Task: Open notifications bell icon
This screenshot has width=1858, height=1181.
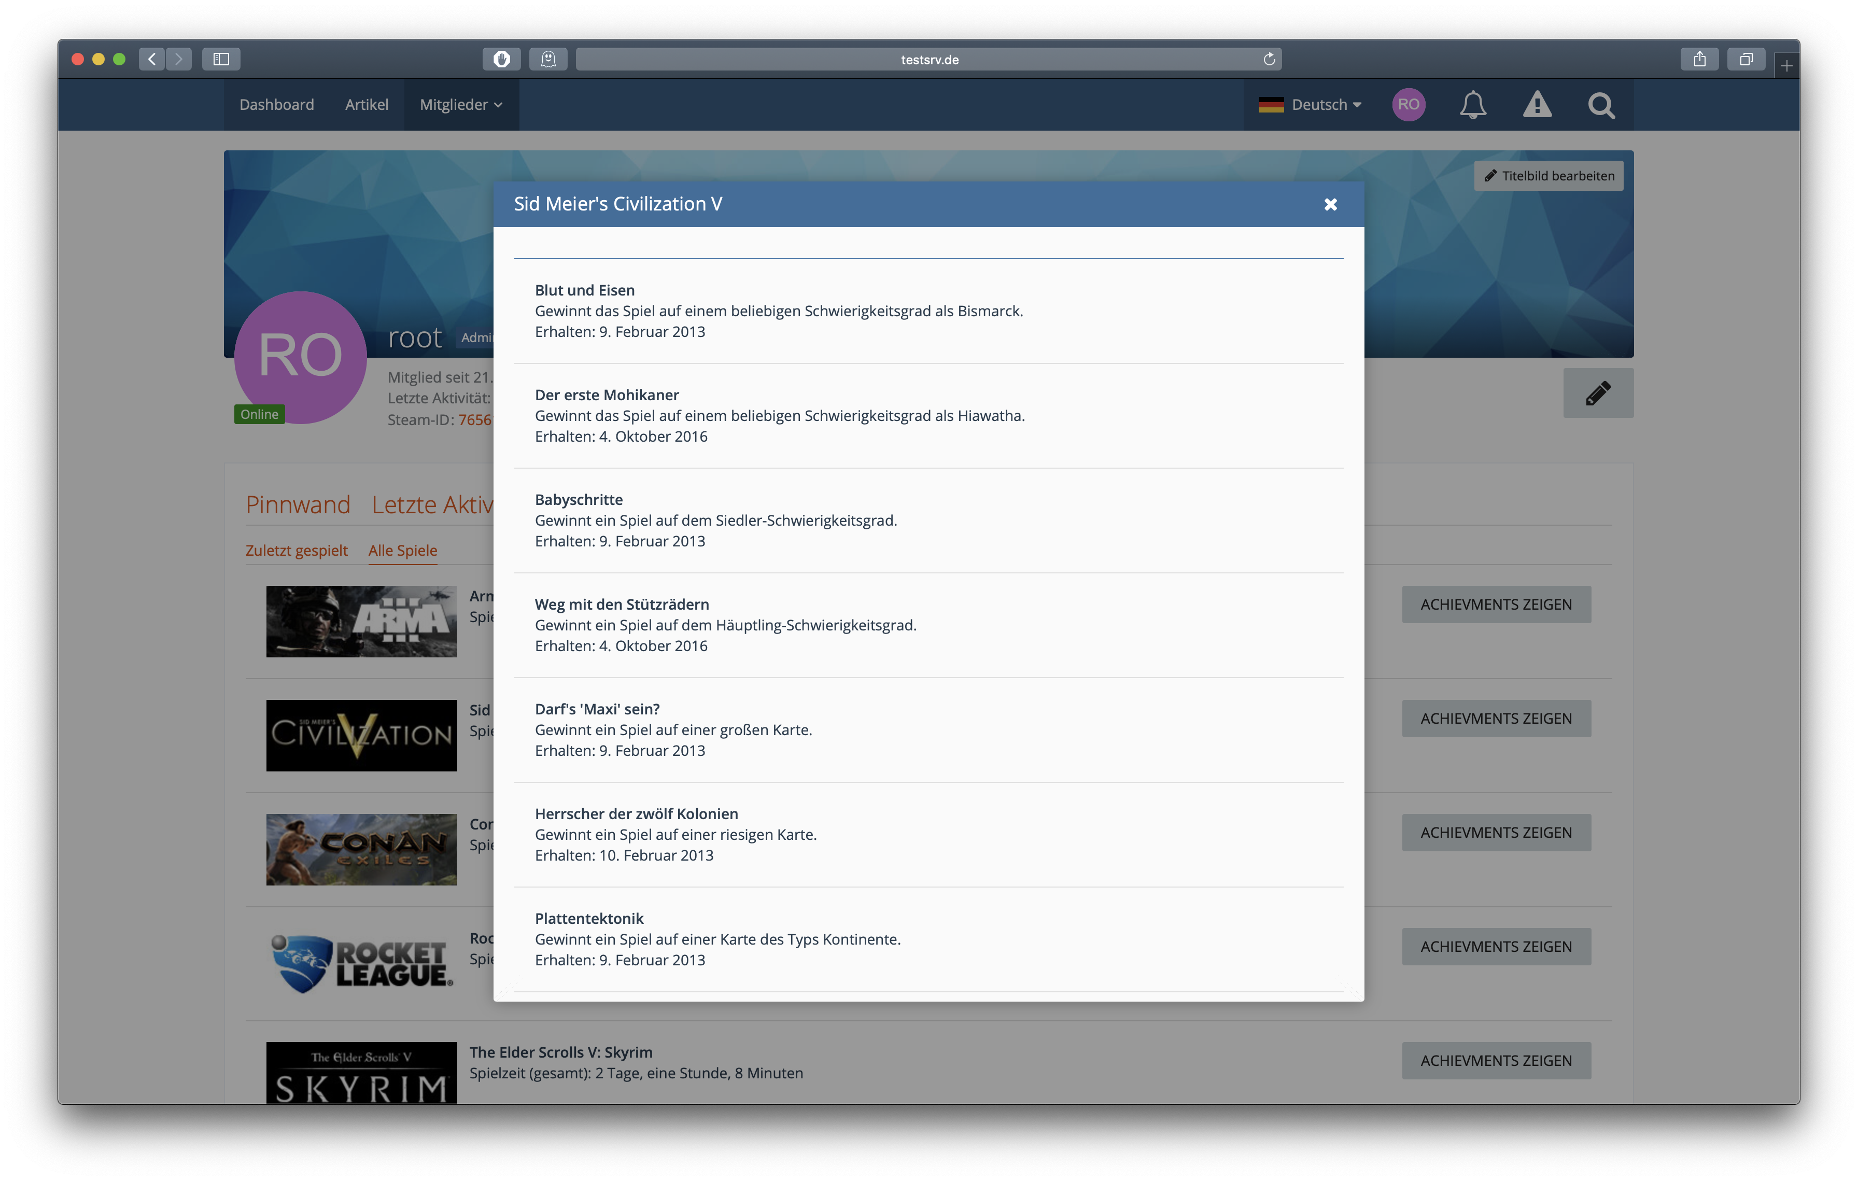Action: point(1472,104)
